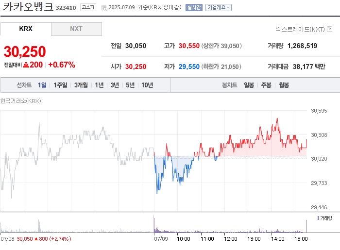
Task: Click the 전일 value 30,050
Action: (x=136, y=46)
